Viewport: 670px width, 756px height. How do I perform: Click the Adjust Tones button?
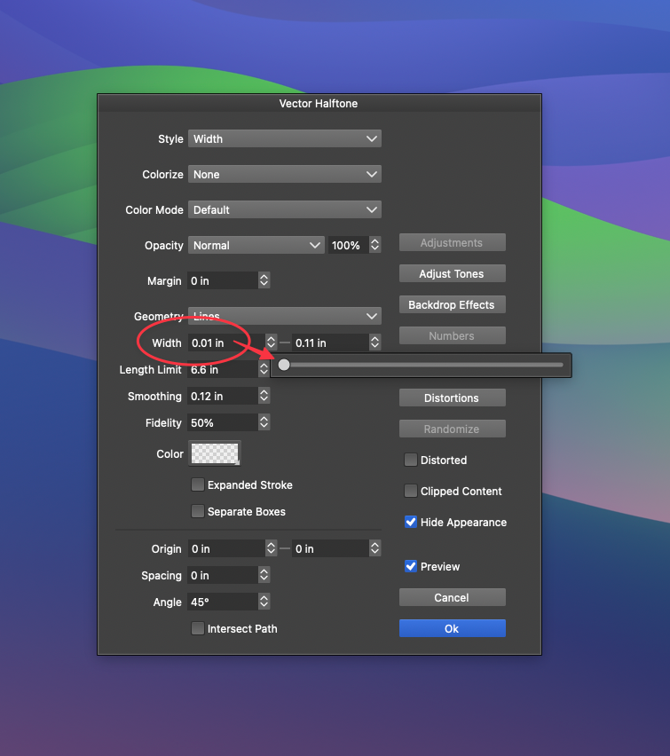452,274
